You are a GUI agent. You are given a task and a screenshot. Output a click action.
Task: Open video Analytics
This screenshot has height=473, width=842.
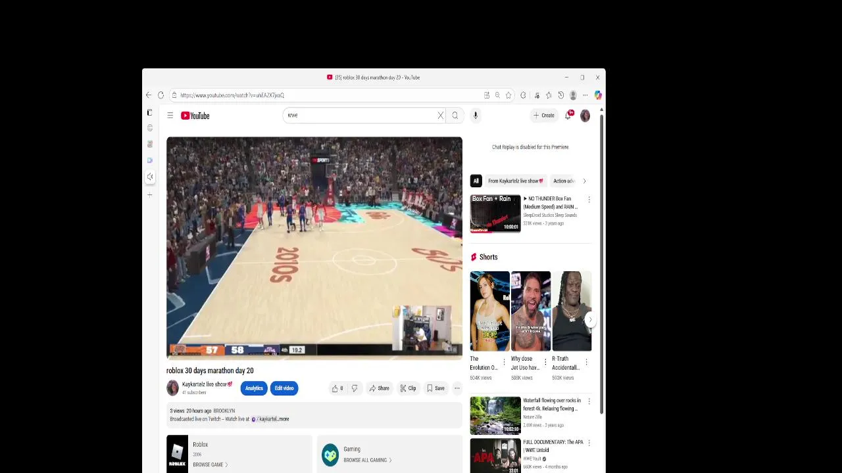(x=254, y=388)
